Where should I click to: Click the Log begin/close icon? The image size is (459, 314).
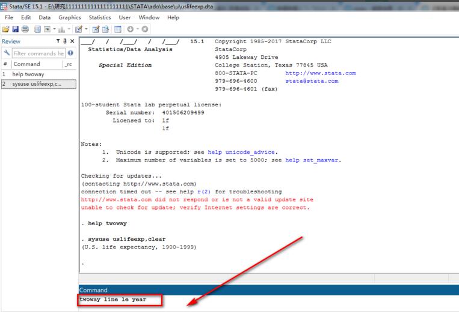(x=37, y=29)
